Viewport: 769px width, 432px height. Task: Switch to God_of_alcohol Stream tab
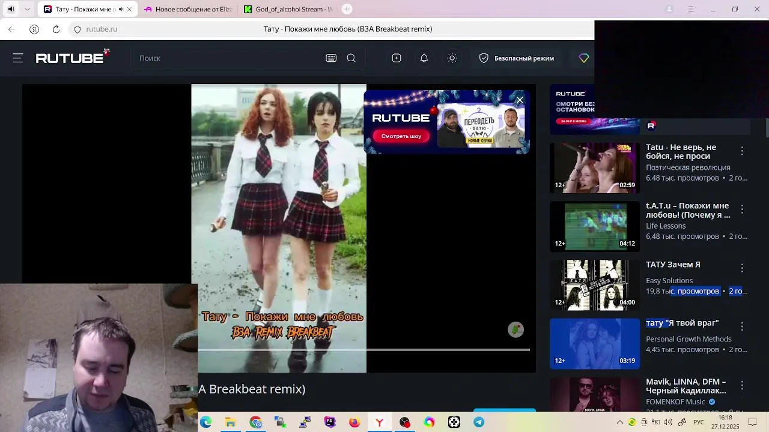click(288, 9)
